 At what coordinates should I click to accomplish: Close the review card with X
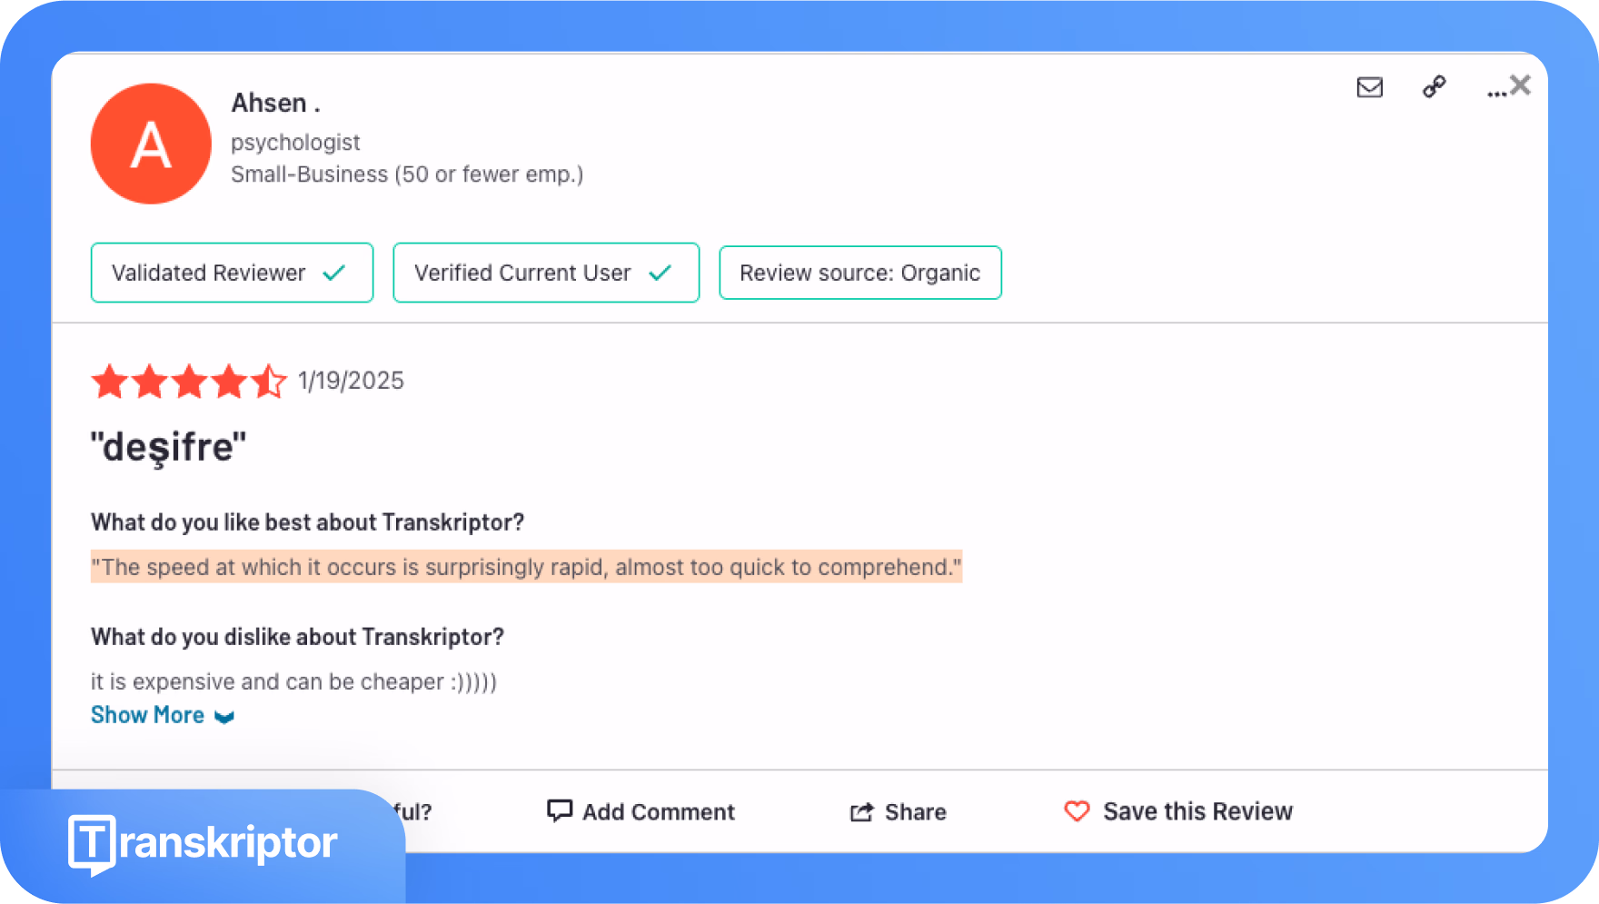click(1521, 84)
